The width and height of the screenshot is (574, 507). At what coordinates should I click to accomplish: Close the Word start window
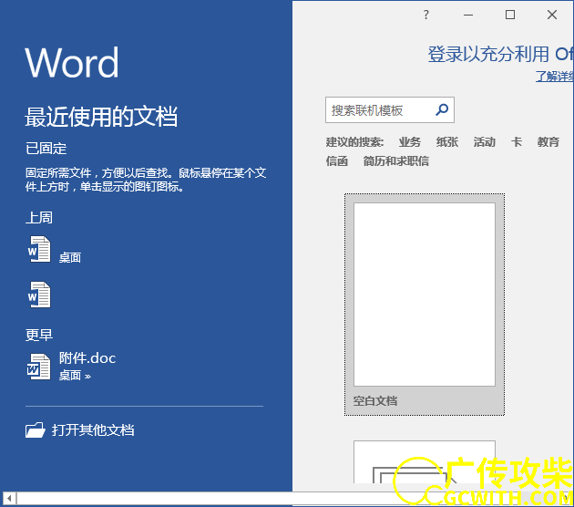coord(552,15)
